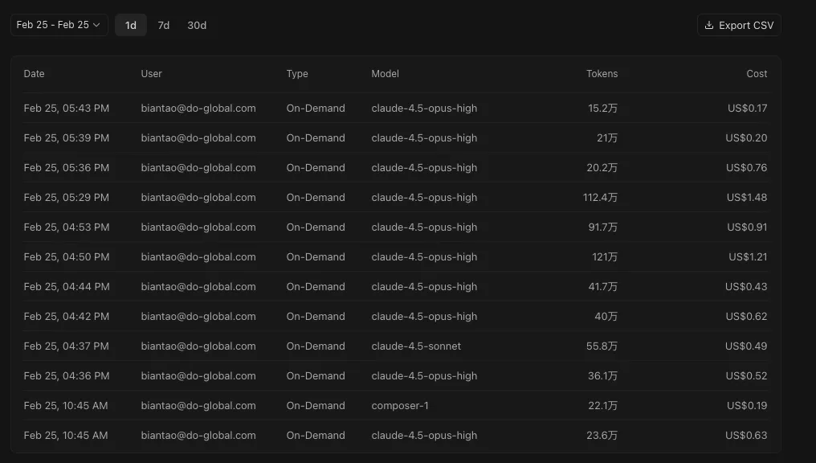Select the Feb 25, 04:42 PM date cell
This screenshot has height=463, width=816.
pos(67,316)
